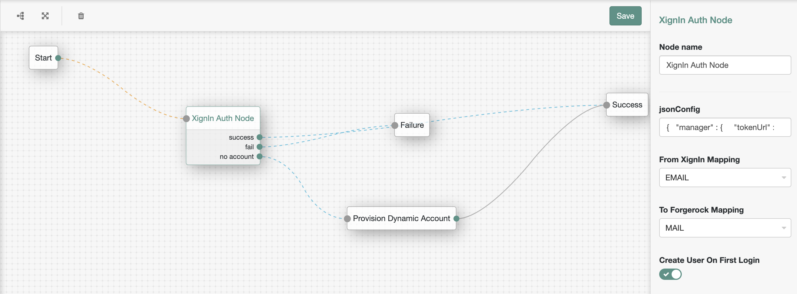797x294 pixels.
Task: Click Provision Dynamic Account input connector
Action: point(347,219)
